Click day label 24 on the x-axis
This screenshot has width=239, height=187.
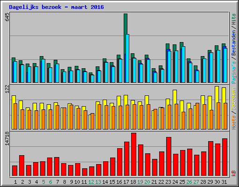pos(175,182)
